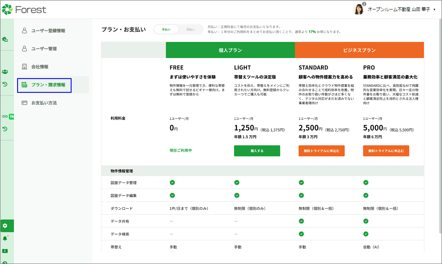
Task: Click the user avatar photo
Action: point(359,9)
